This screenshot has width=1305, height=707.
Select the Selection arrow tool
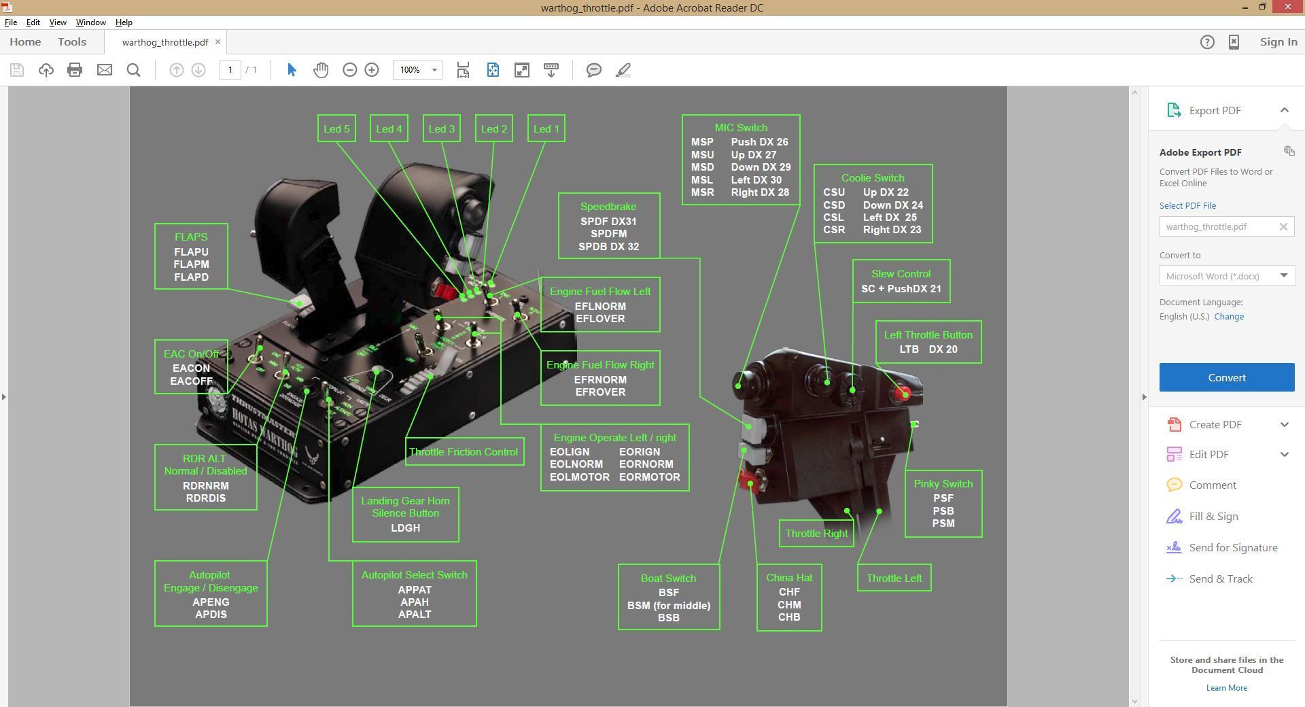(291, 69)
